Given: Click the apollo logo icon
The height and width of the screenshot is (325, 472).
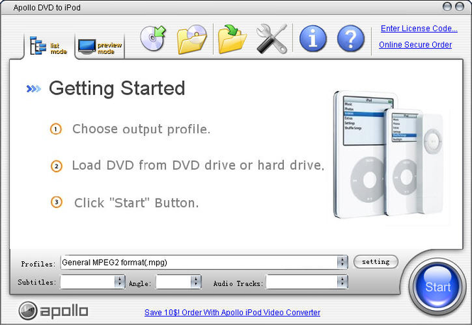Looking at the screenshot, I should (28, 311).
